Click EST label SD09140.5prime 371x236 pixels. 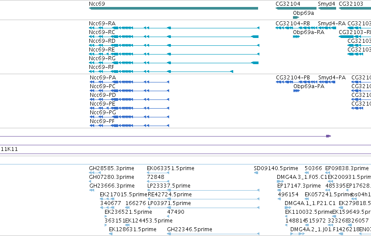pos(276,168)
